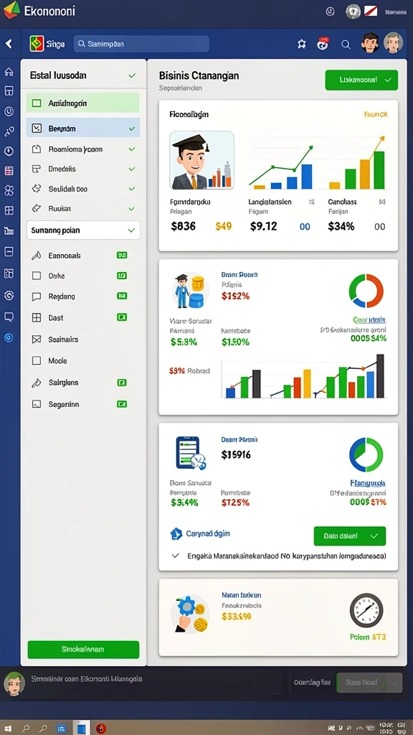Open the green Lokanoorai dropdown button

pyautogui.click(x=361, y=80)
